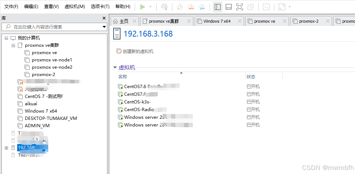This screenshot has width=355, height=174.
Task: Take a snapshot of the virtual machine
Action: pyautogui.click(x=180, y=7)
